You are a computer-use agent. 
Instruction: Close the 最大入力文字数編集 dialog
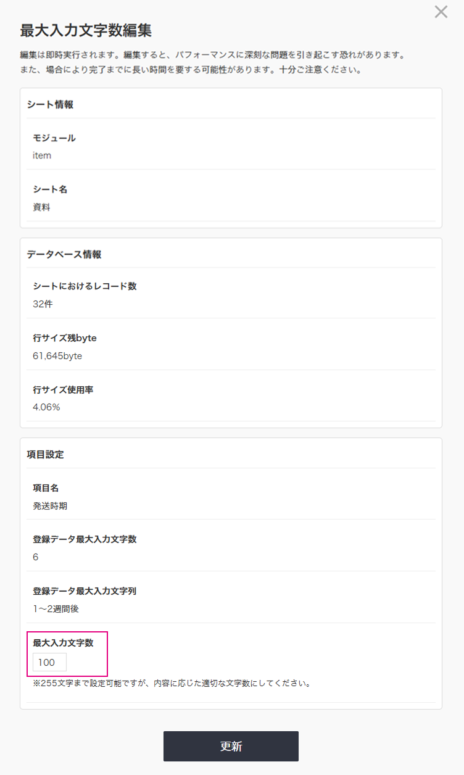[x=441, y=12]
